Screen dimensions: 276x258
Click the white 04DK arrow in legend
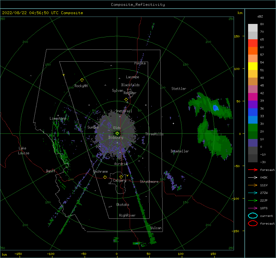click(253, 178)
